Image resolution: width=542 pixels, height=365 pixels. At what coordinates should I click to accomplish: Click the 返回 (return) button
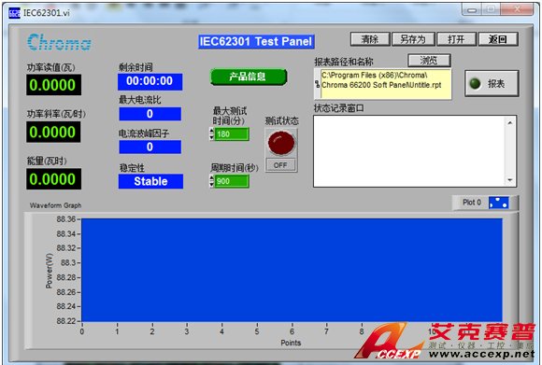[498, 39]
